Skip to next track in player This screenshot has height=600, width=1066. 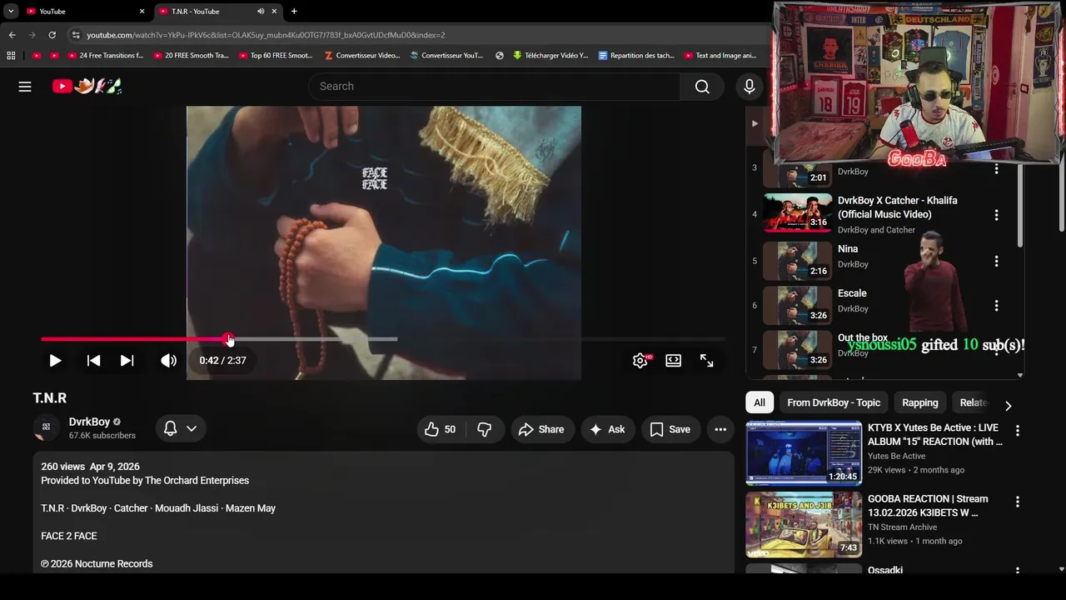(x=127, y=361)
